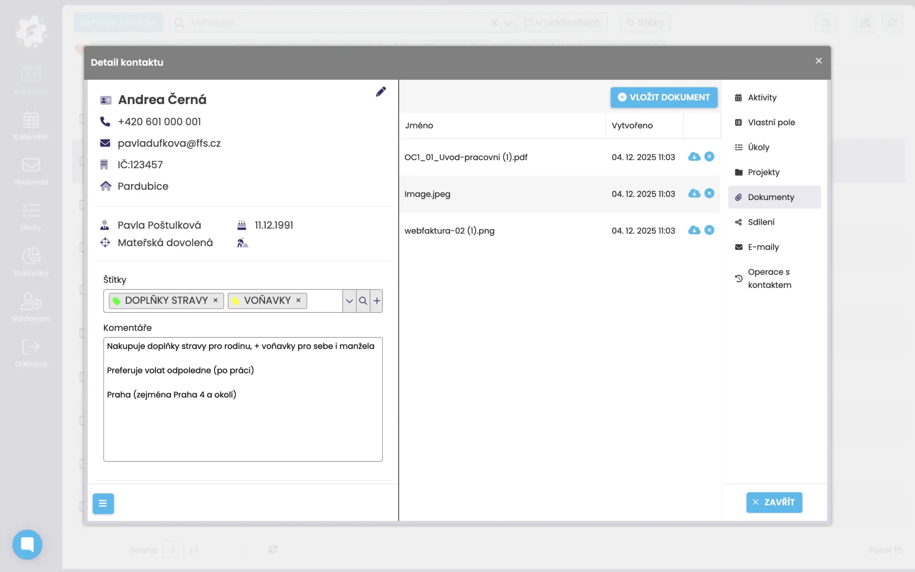
Task: Sort documents by Jméno column header
Action: coord(419,126)
